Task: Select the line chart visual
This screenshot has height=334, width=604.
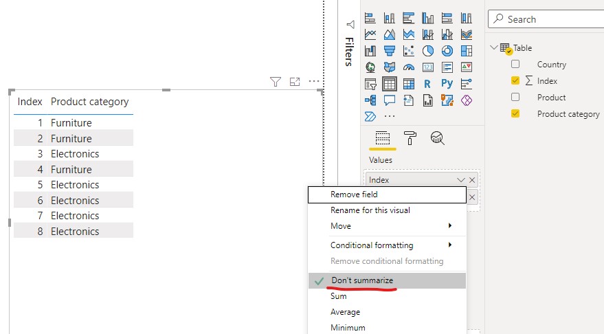Action: coord(370,34)
